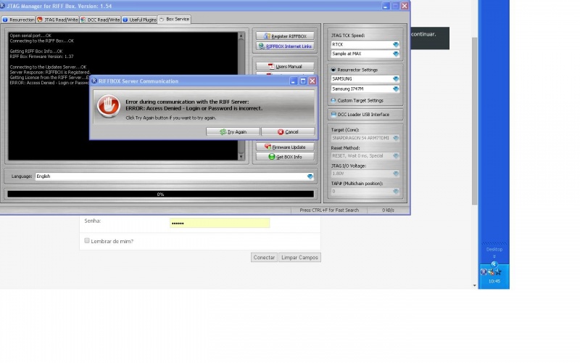This screenshot has width=580, height=363.
Task: Open the Samsung I747M model dropdown
Action: (x=396, y=89)
